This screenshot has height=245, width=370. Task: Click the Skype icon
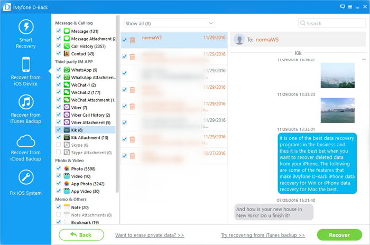click(67, 145)
